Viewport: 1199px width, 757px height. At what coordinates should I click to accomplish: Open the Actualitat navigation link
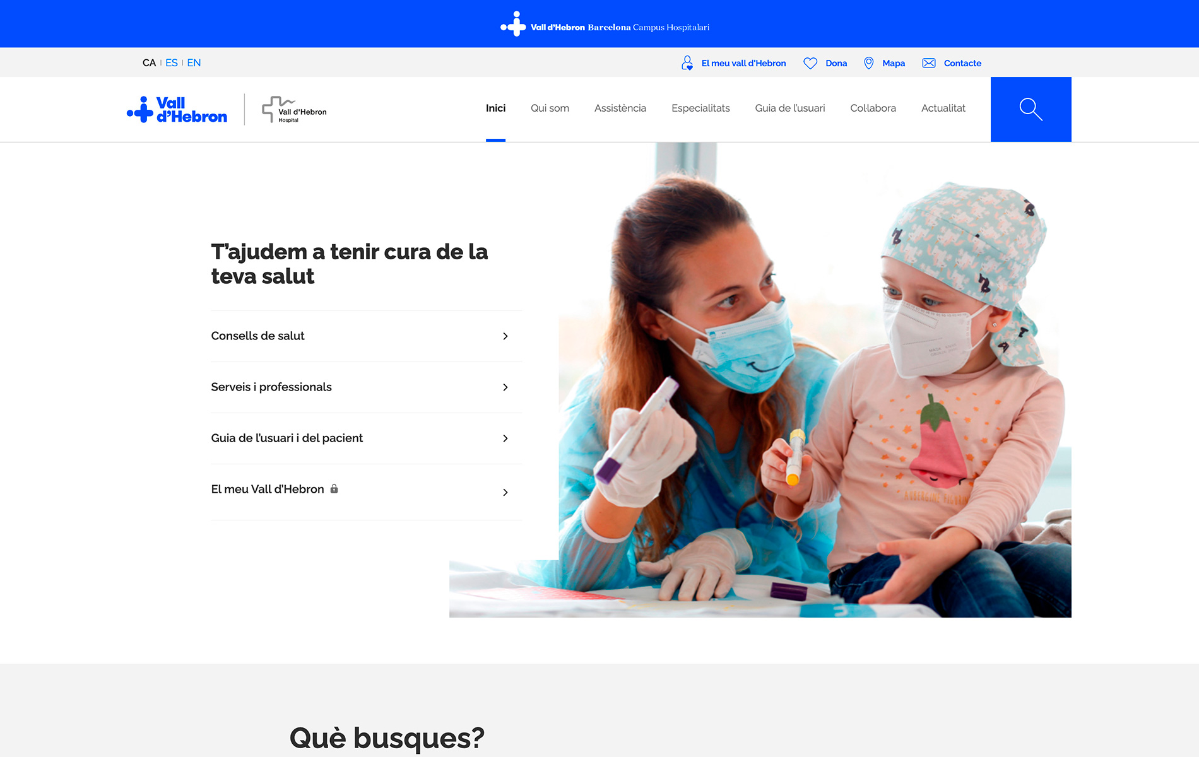coord(943,109)
